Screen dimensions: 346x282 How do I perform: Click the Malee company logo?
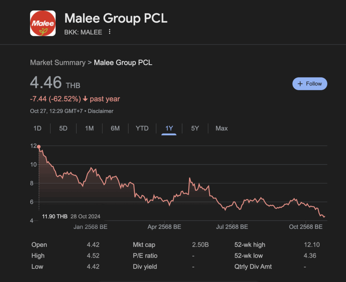(x=43, y=23)
